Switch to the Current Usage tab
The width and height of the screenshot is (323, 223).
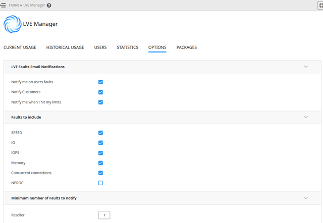tap(20, 47)
